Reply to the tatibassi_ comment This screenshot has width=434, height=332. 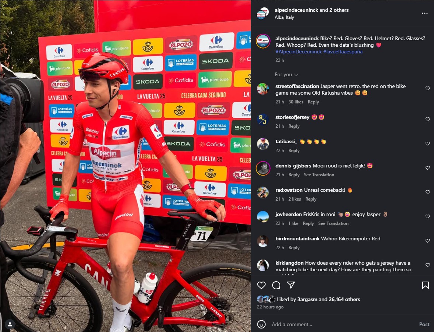click(x=294, y=151)
